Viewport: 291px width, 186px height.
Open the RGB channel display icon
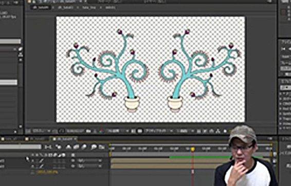click(101, 131)
